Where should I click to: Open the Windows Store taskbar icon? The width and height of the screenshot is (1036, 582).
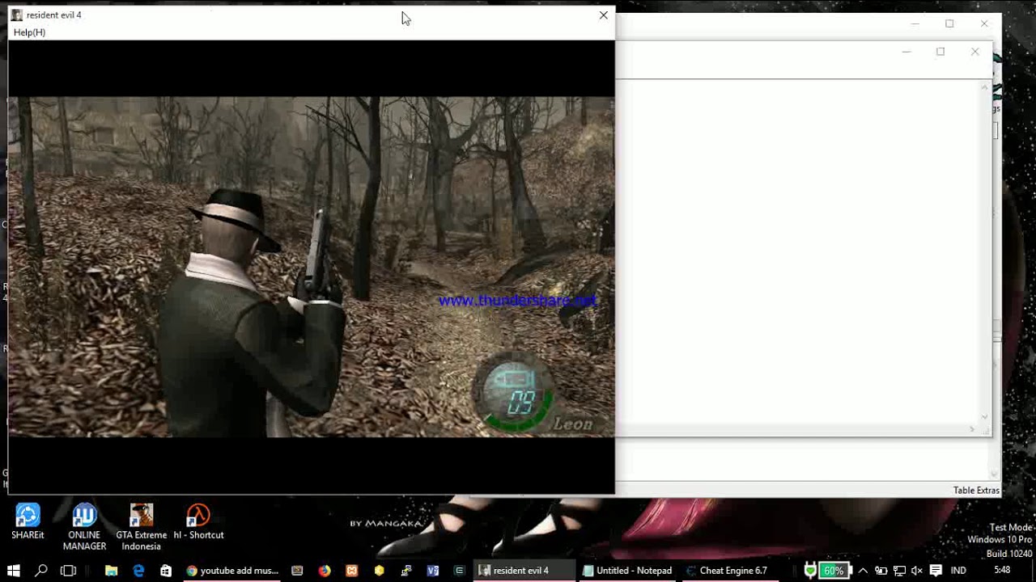pyautogui.click(x=166, y=571)
